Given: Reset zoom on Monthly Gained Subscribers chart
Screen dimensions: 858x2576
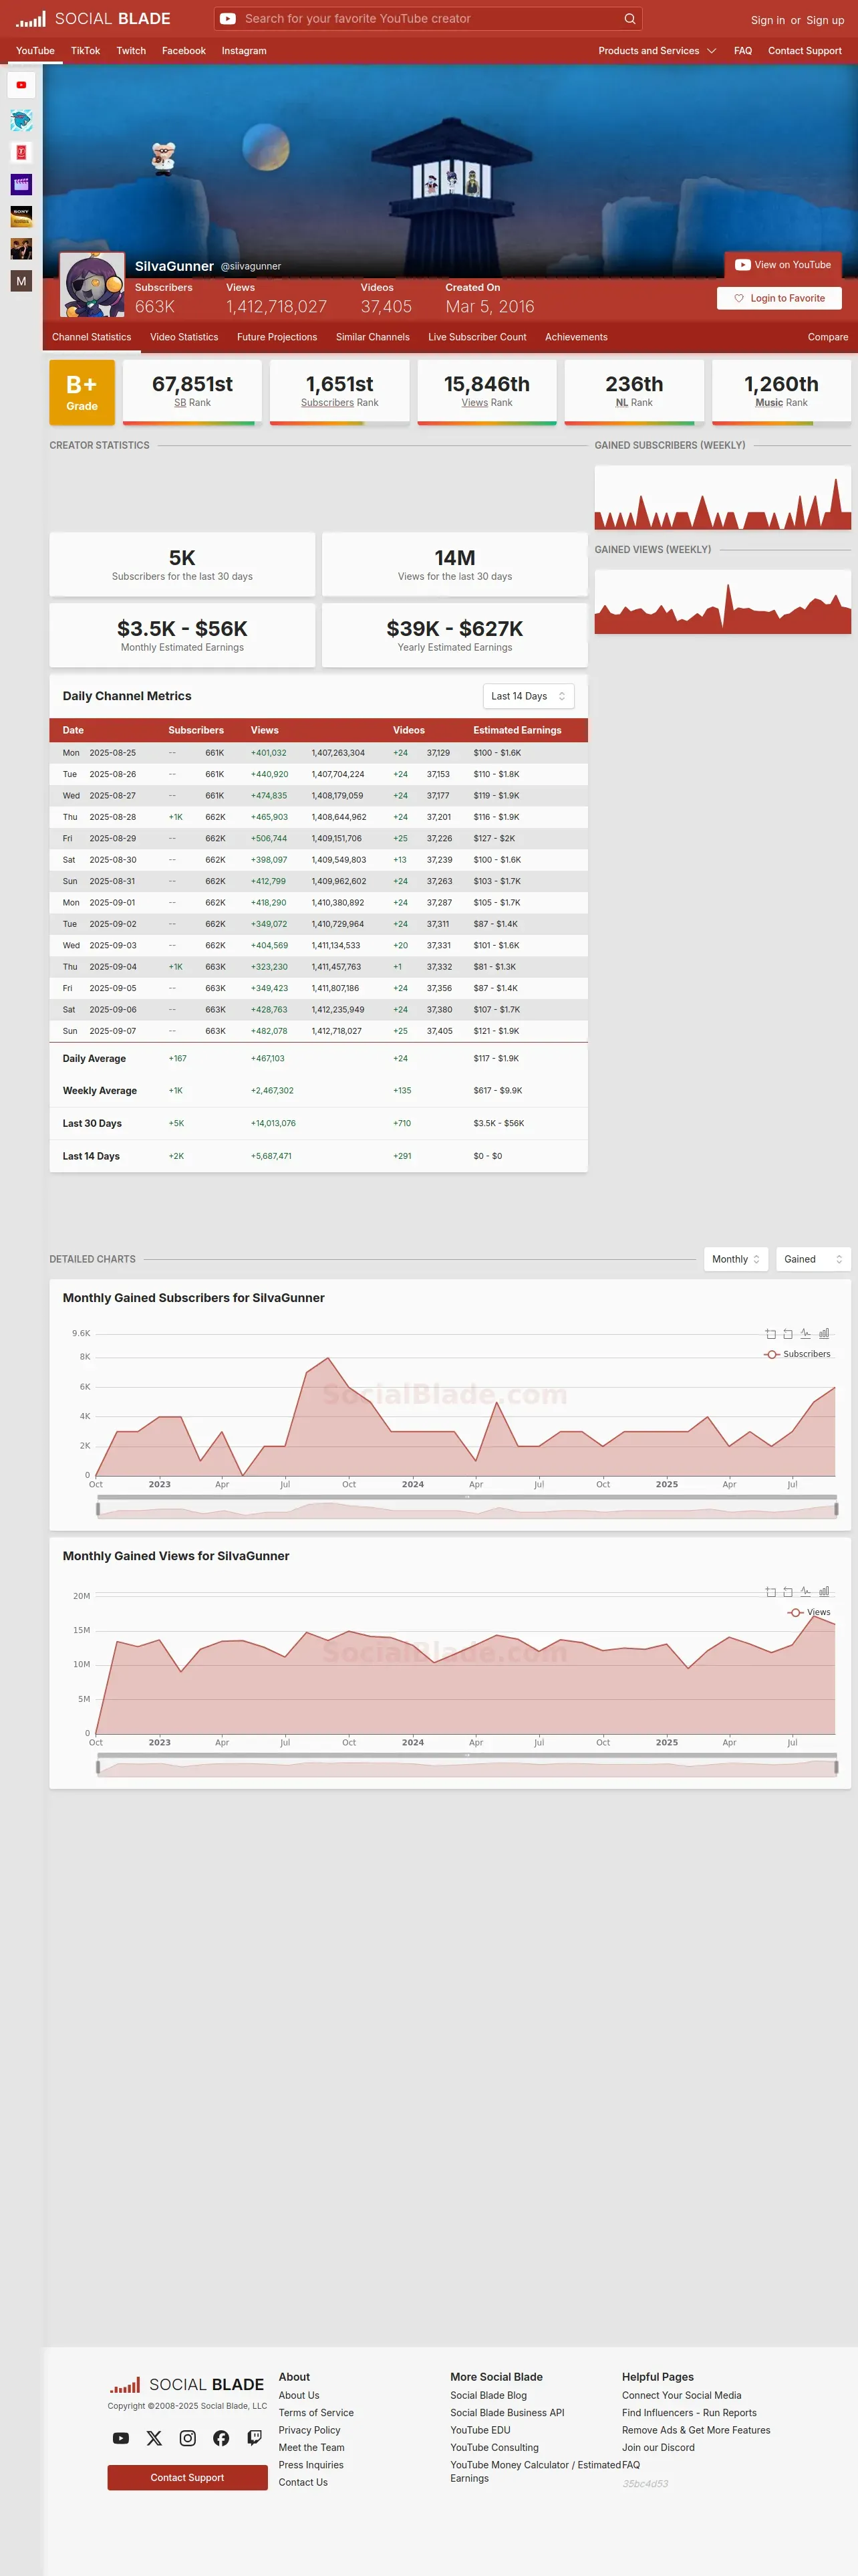Looking at the screenshot, I should click(788, 1333).
